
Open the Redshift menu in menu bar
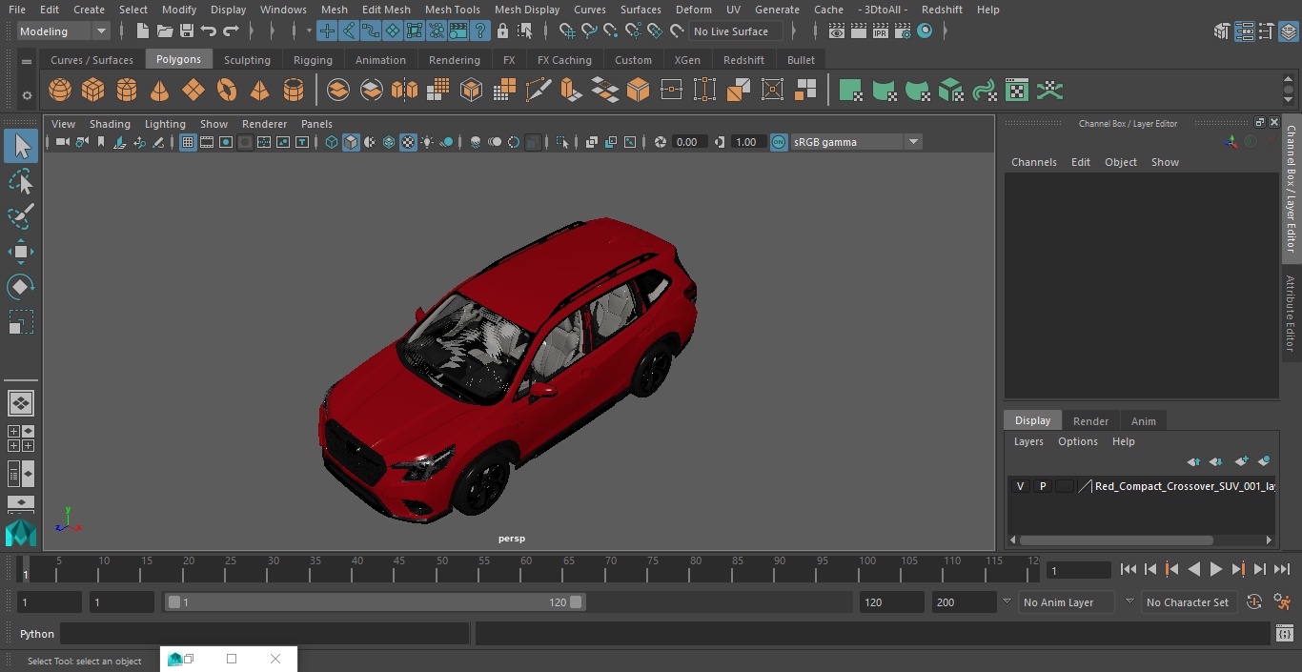pos(942,10)
